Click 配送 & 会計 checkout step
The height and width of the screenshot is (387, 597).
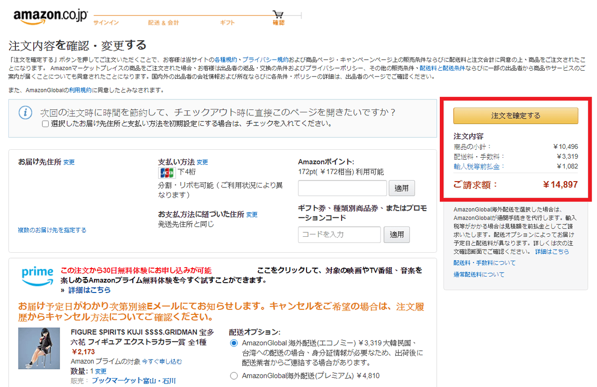pyautogui.click(x=163, y=23)
